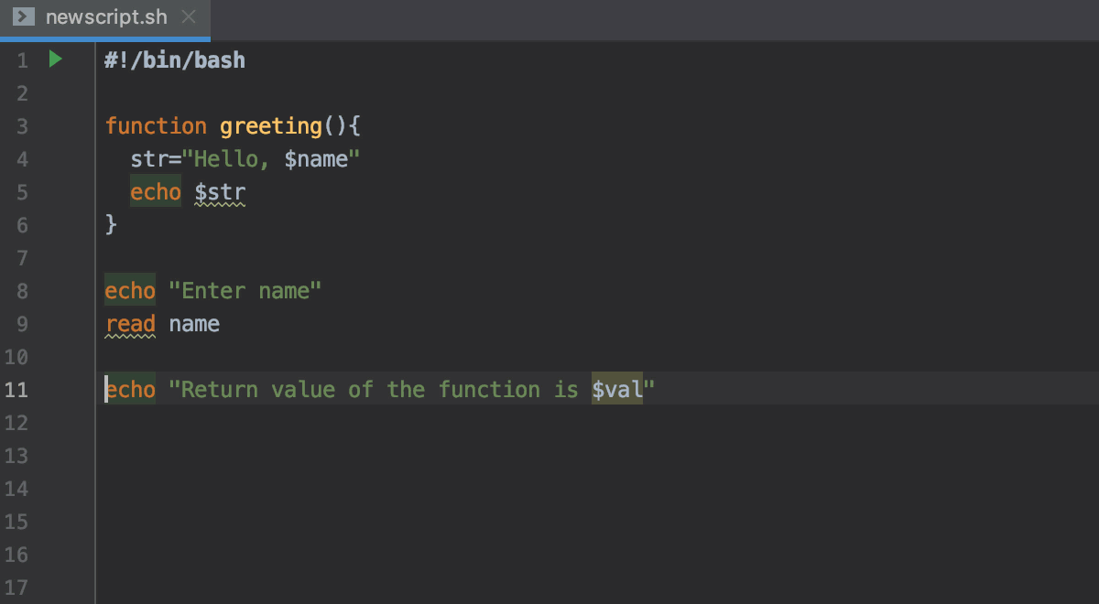Place cursor on the echo keyword on line 8

(129, 290)
